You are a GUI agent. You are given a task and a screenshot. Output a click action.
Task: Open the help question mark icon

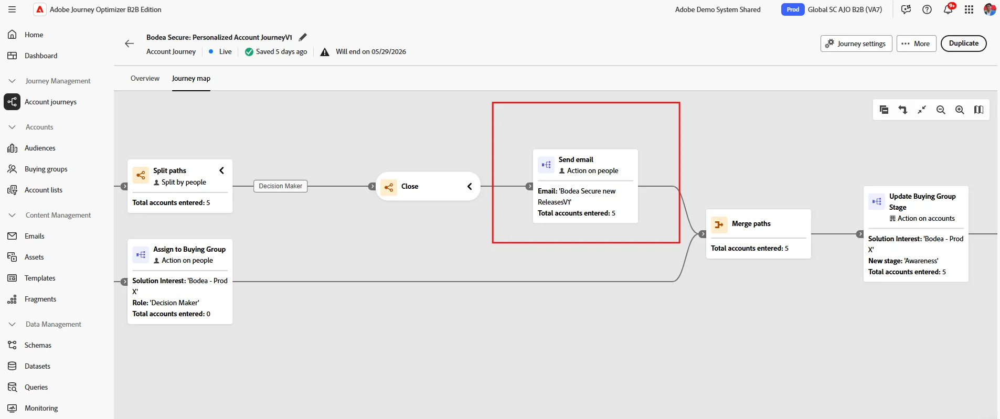[927, 9]
